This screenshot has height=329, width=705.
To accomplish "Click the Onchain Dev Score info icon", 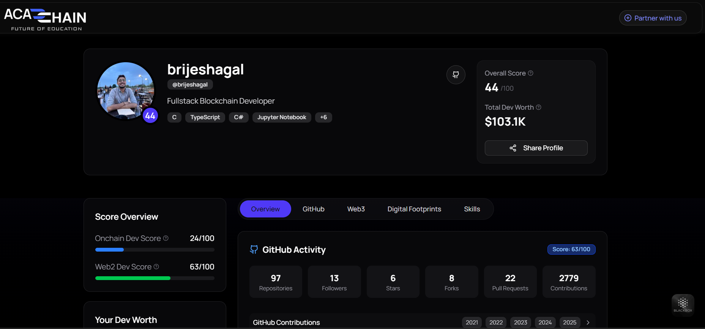I will (x=166, y=238).
